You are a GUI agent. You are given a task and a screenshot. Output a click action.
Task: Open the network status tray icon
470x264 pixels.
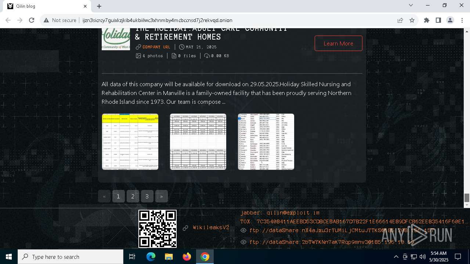414,257
